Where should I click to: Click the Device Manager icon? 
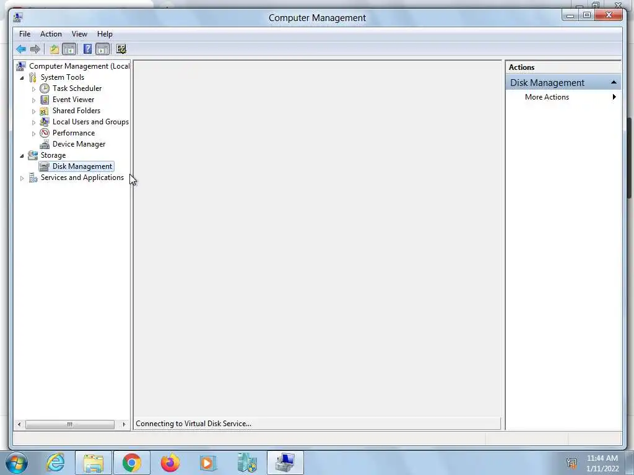45,144
